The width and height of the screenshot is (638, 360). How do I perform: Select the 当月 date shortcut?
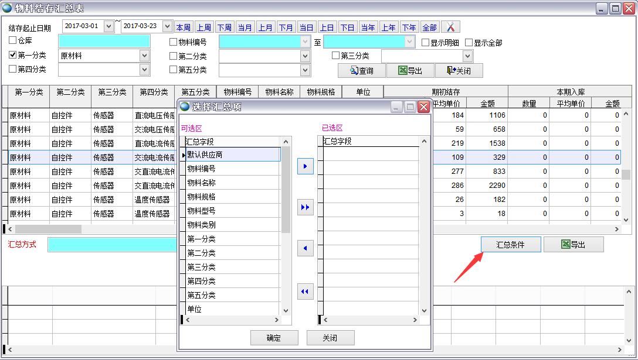[245, 28]
